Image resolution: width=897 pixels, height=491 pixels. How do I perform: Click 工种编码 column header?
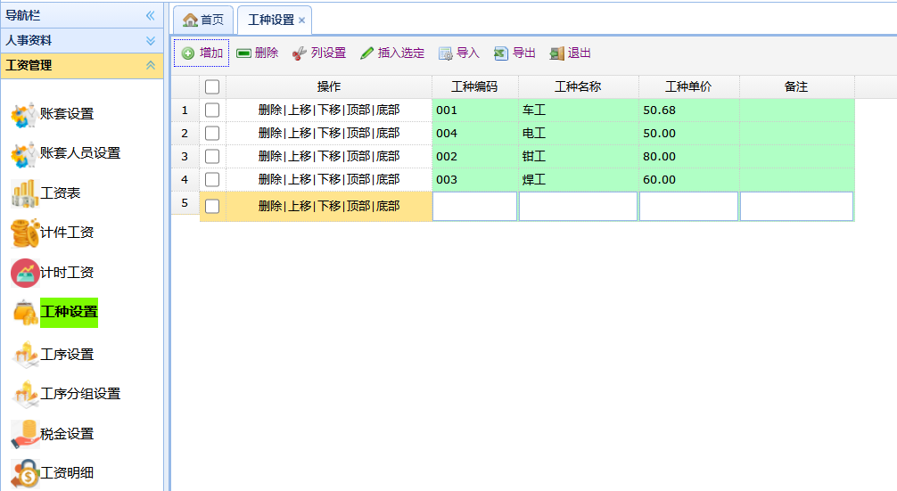point(475,86)
